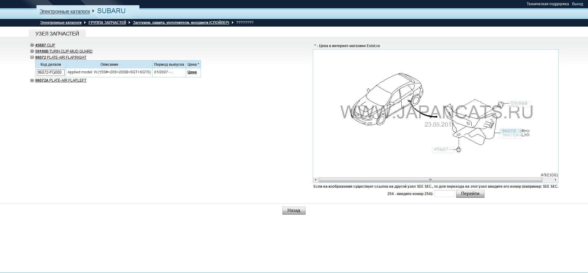Open the 45687 CLIP part link
This screenshot has height=273, width=588.
coord(45,45)
